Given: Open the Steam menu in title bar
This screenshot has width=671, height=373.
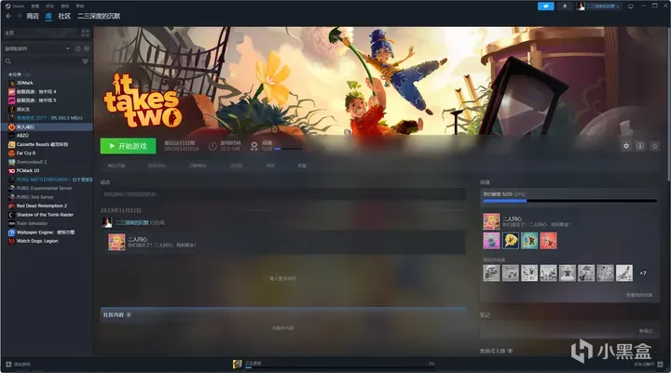Looking at the screenshot, I should click(x=15, y=6).
